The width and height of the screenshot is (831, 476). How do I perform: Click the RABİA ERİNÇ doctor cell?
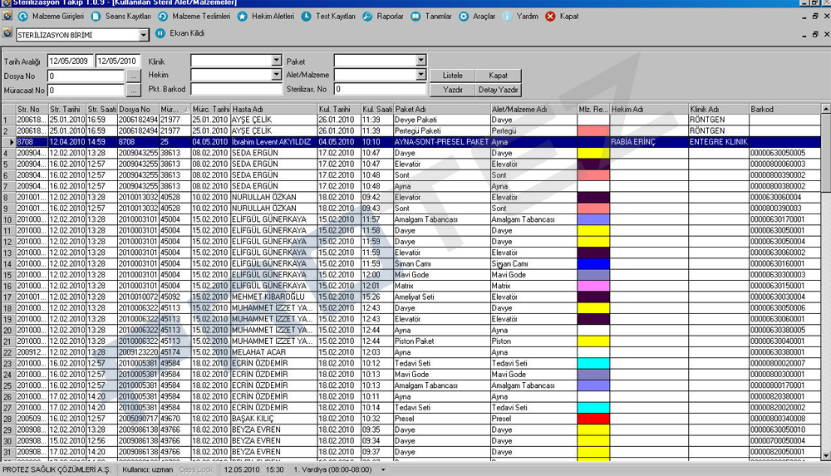coord(649,142)
